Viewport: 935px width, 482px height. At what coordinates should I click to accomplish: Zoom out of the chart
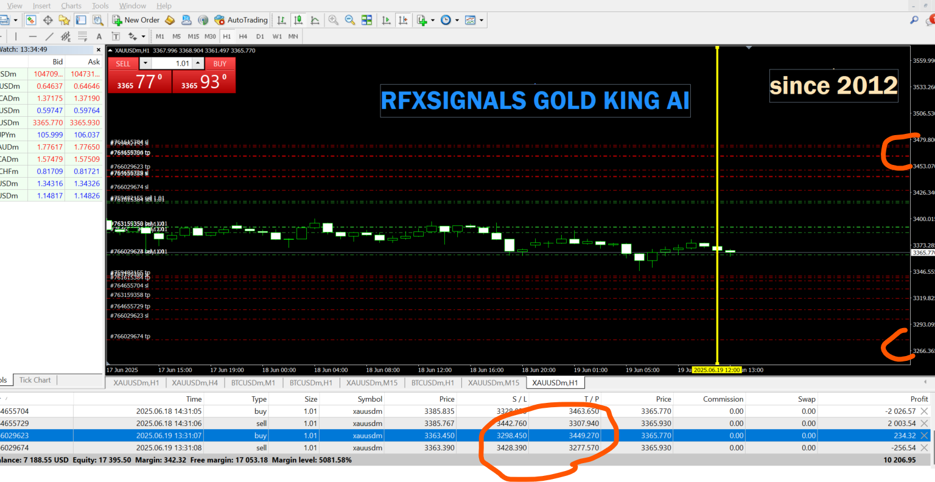pyautogui.click(x=350, y=20)
